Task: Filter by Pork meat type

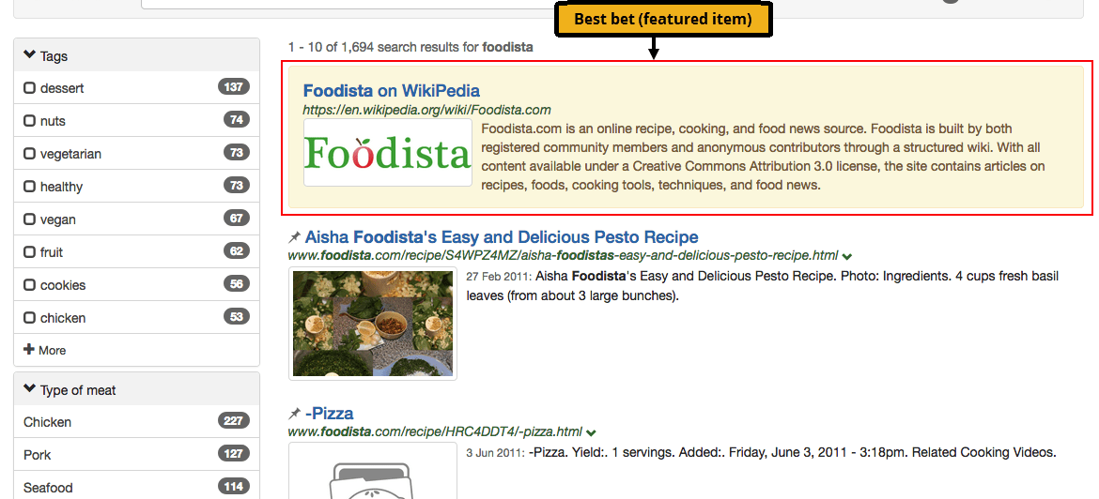Action: click(38, 455)
